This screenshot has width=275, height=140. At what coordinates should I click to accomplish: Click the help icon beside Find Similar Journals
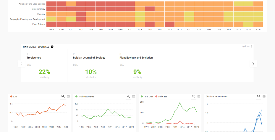[x=52, y=47]
